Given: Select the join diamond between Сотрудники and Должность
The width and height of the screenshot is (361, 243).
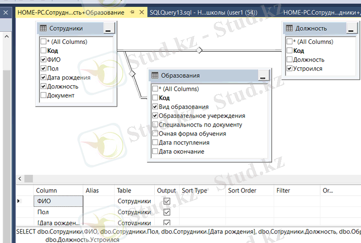Looking at the screenshot, I should pyautogui.click(x=199, y=50).
